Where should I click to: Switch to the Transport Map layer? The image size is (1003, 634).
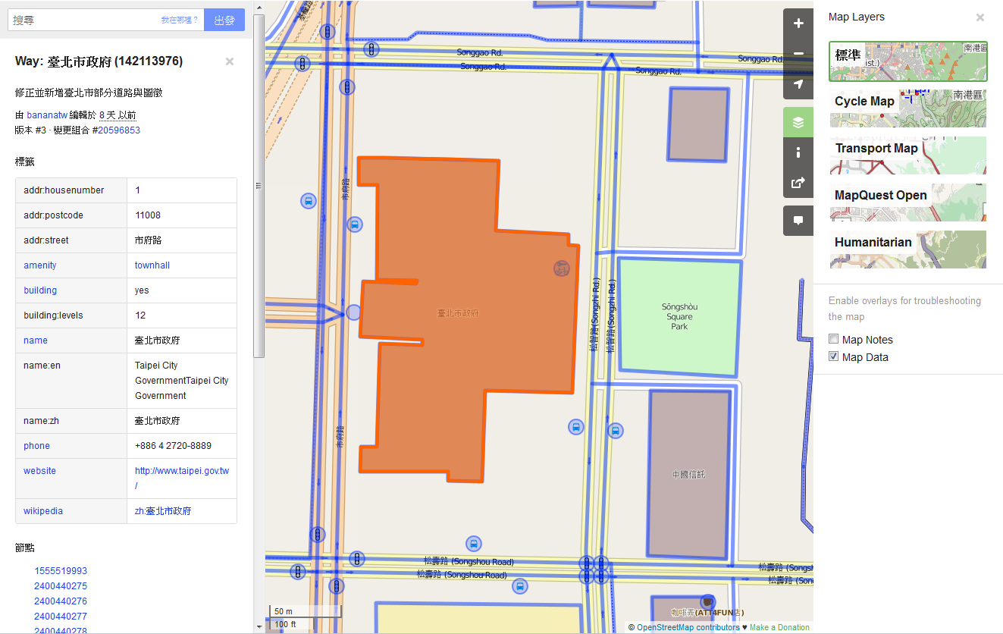click(x=907, y=155)
